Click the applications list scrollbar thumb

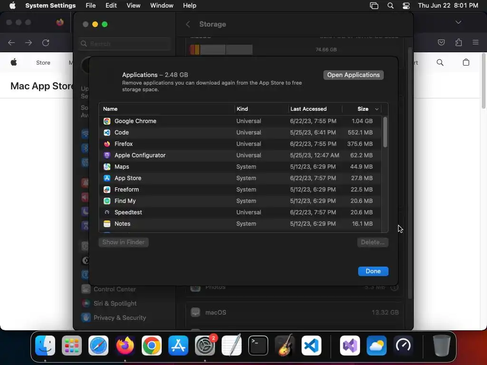(x=385, y=132)
